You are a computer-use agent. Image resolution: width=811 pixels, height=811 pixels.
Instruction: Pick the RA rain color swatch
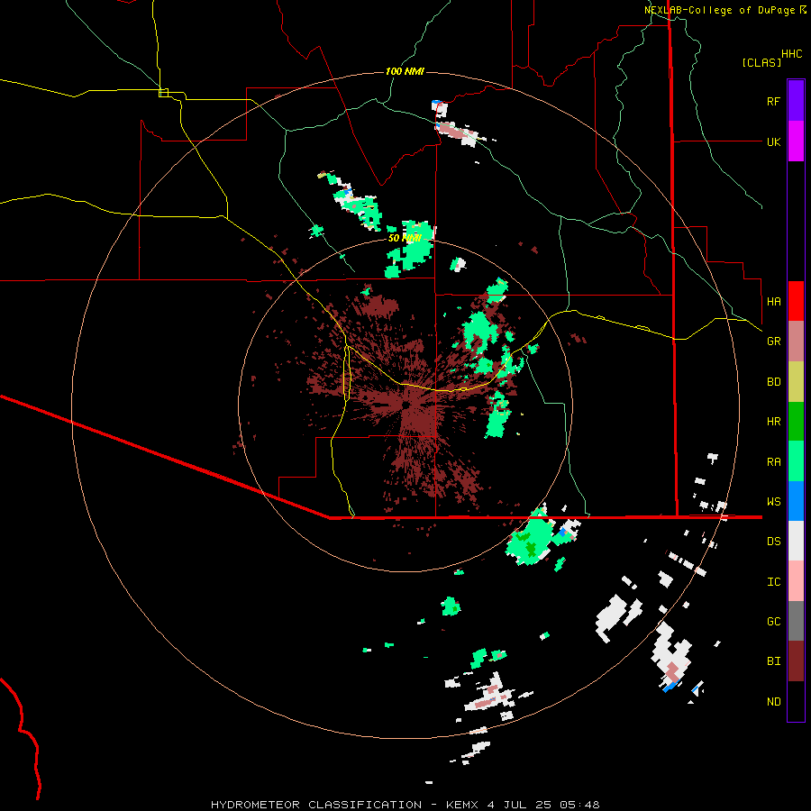(796, 461)
